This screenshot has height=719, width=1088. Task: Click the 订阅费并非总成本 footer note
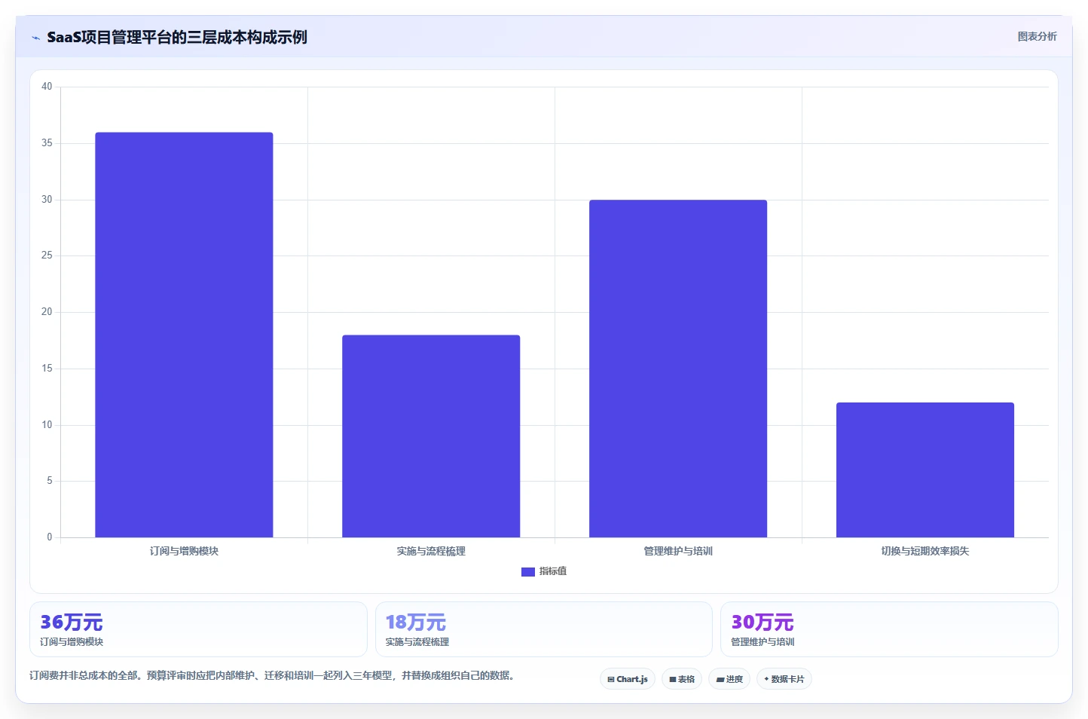272,675
